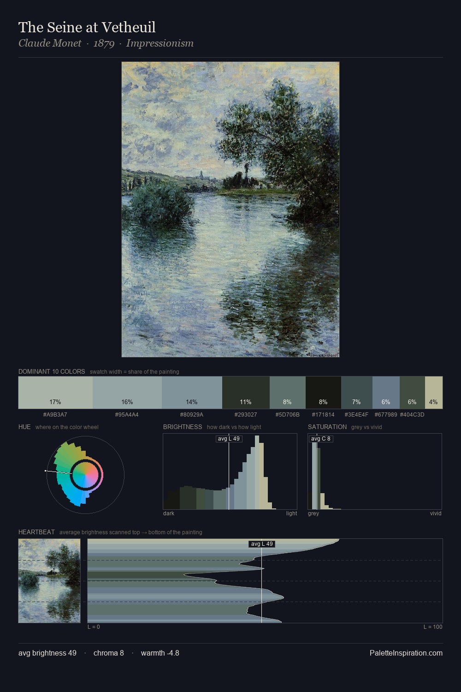The height and width of the screenshot is (692, 461).
Task: Click the hex code #171814 text
Action: pyautogui.click(x=323, y=415)
